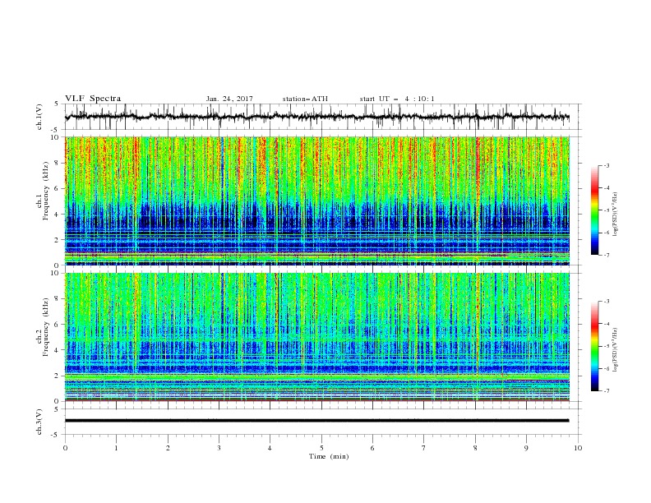Select the date text 'Jan. 24, 2017'
The height and width of the screenshot is (503, 651).
tap(229, 99)
